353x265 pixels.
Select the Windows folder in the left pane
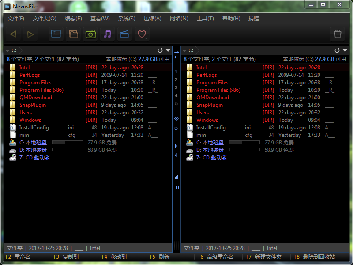coord(88,120)
